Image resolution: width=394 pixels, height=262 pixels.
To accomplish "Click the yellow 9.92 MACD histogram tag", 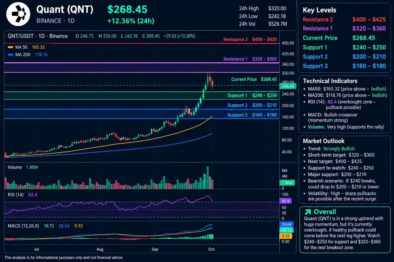I will tap(285, 236).
